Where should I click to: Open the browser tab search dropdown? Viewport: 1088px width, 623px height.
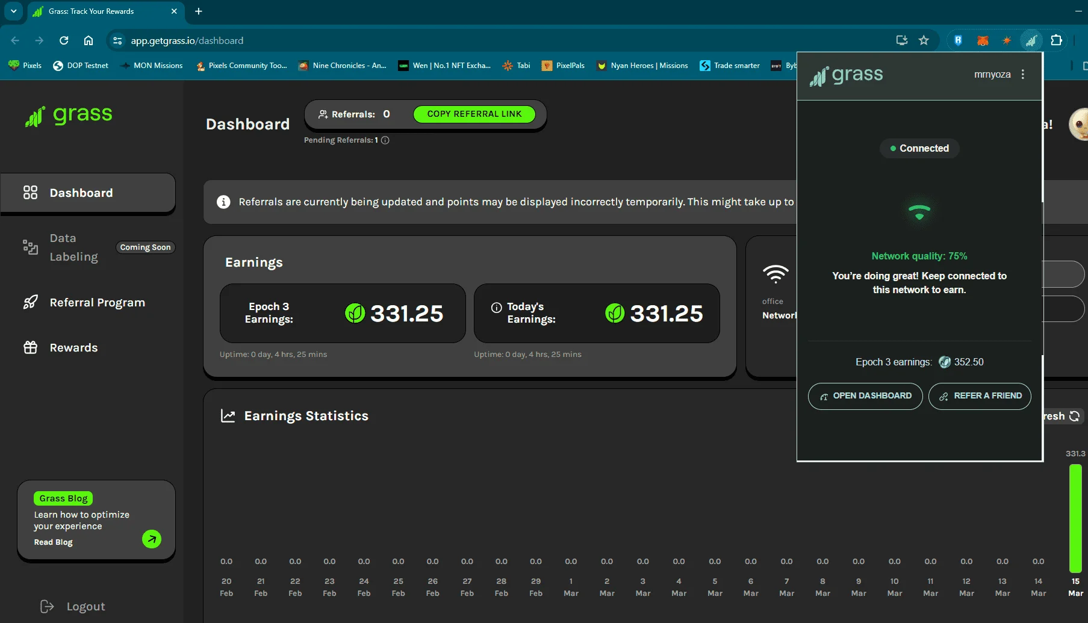coord(13,11)
